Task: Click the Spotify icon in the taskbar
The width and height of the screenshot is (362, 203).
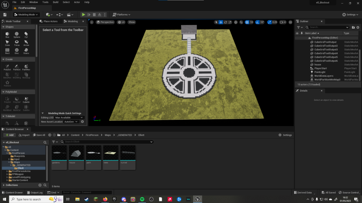Action: pos(142,199)
